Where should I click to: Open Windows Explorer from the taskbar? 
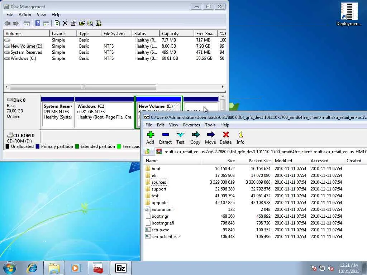coord(54,268)
